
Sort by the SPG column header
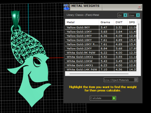132,22
